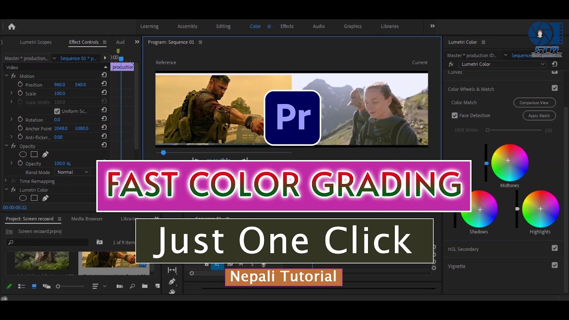Viewport: 569px width, 320px height.
Task: Show overflow workspaces chevron menu
Action: 433,26
